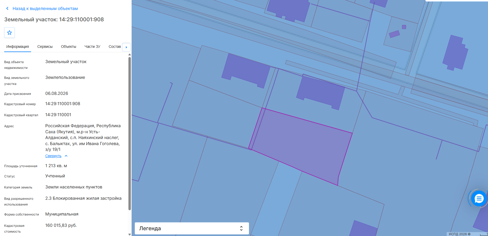Viewport: 488px width, 236px height.
Task: Expand the Легенда dropdown
Action: (192, 228)
